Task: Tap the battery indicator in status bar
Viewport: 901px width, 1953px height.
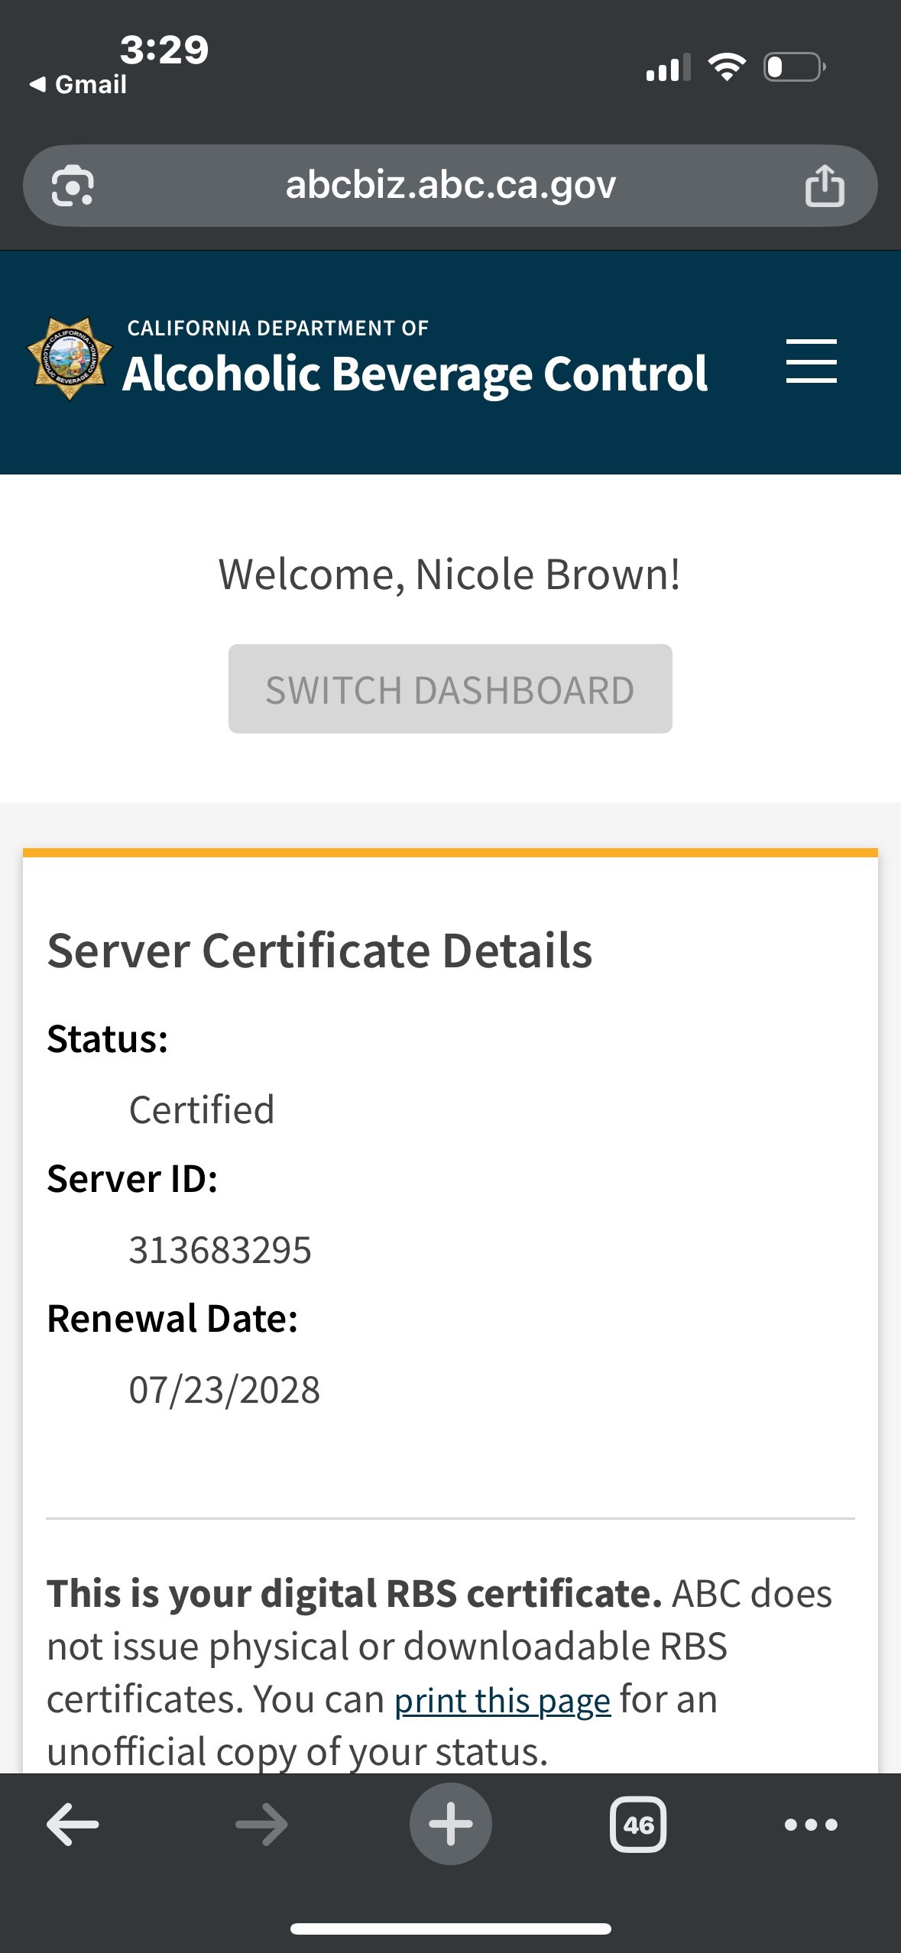Action: (794, 67)
